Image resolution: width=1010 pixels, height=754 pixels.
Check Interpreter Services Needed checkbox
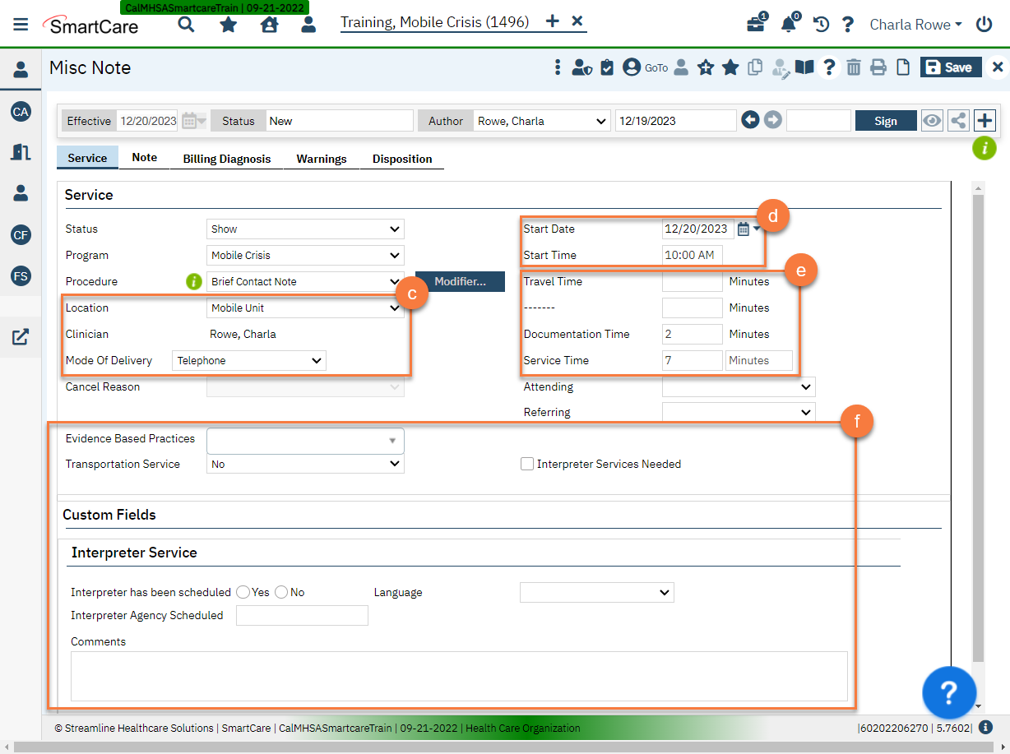(527, 464)
